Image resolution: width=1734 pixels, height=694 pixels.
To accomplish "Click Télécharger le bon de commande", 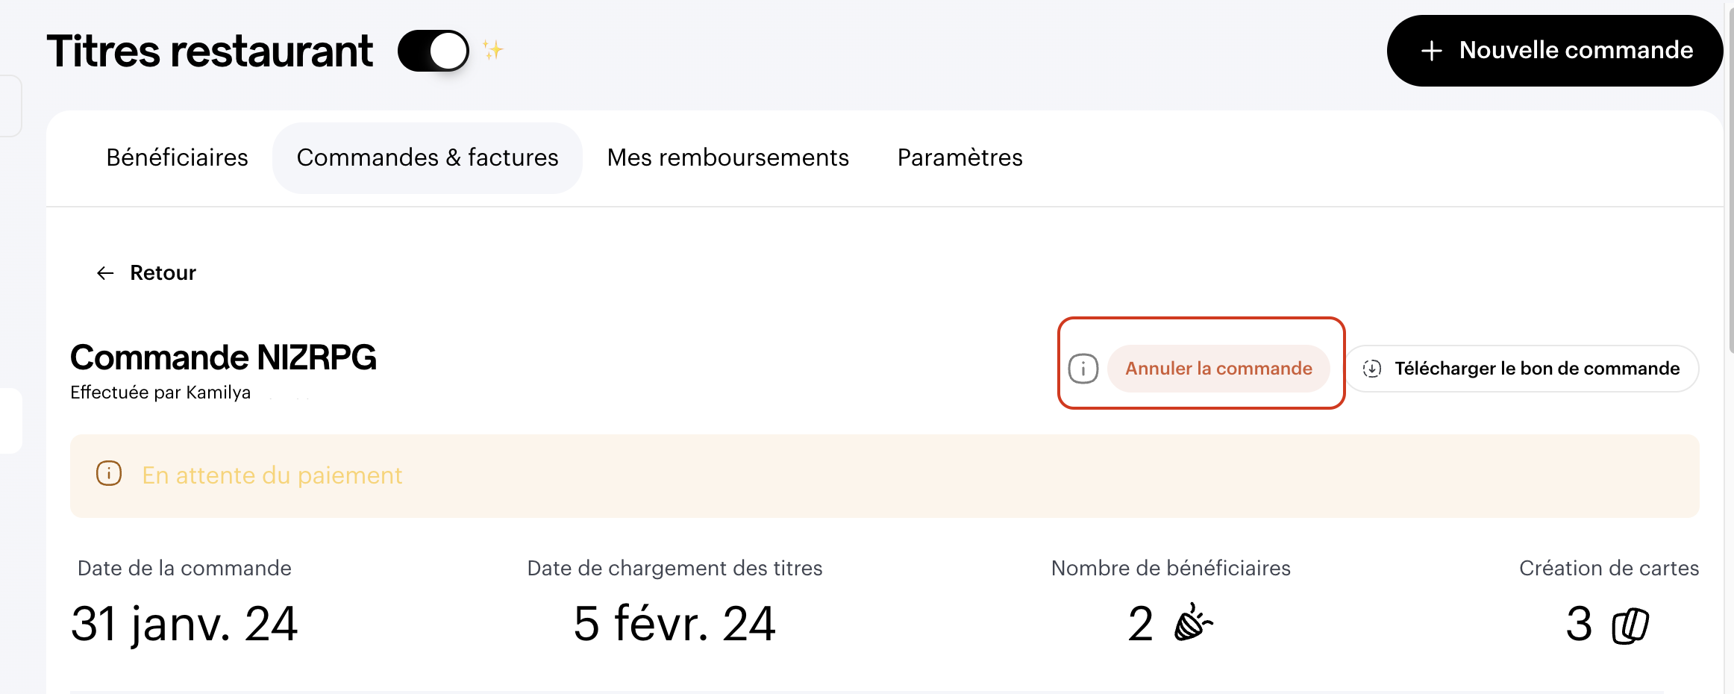I will 1522,369.
